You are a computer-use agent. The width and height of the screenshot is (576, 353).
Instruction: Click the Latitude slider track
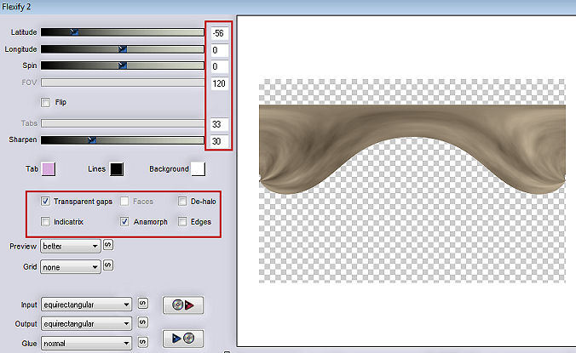point(123,32)
